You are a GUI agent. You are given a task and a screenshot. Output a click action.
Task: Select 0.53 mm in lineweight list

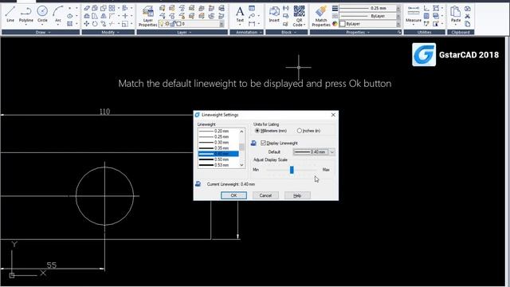click(x=218, y=165)
